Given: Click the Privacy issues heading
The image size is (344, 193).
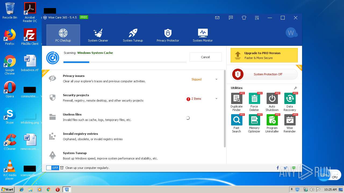Looking at the screenshot, I should pos(74,76).
